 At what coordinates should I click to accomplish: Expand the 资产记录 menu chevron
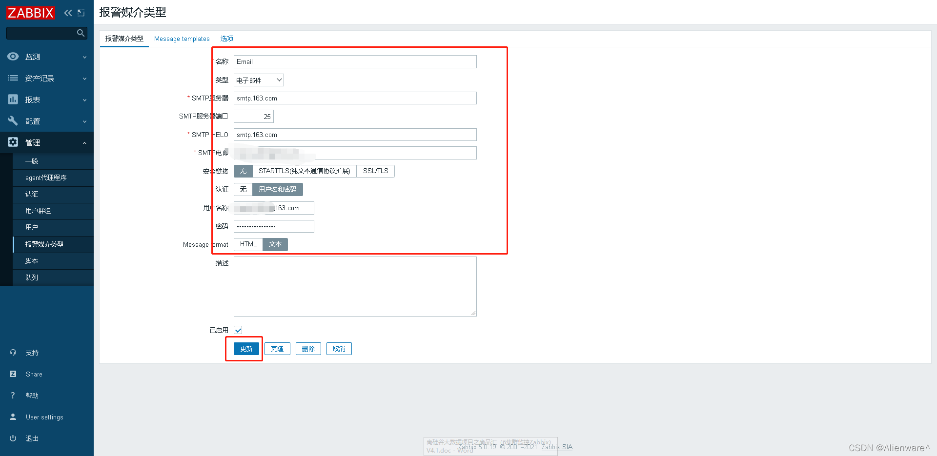click(84, 79)
